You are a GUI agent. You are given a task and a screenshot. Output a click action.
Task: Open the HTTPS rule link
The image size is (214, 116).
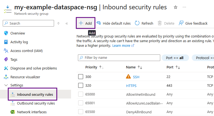(x=131, y=86)
